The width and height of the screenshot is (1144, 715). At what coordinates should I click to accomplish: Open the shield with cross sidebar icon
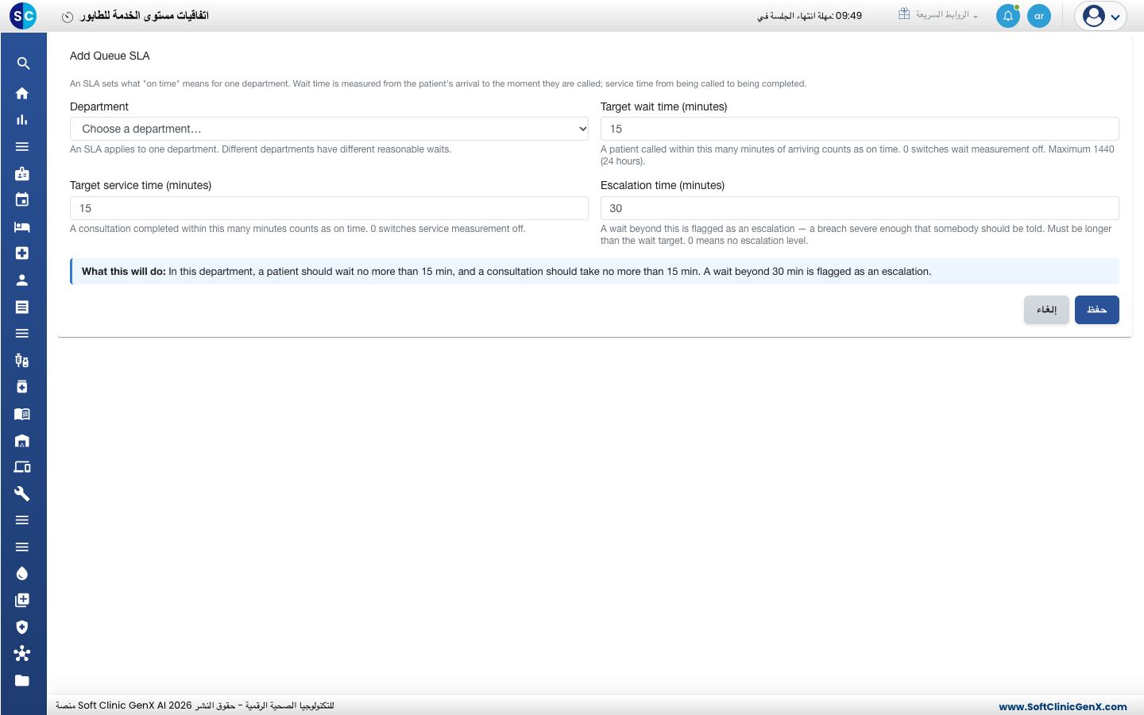point(22,627)
